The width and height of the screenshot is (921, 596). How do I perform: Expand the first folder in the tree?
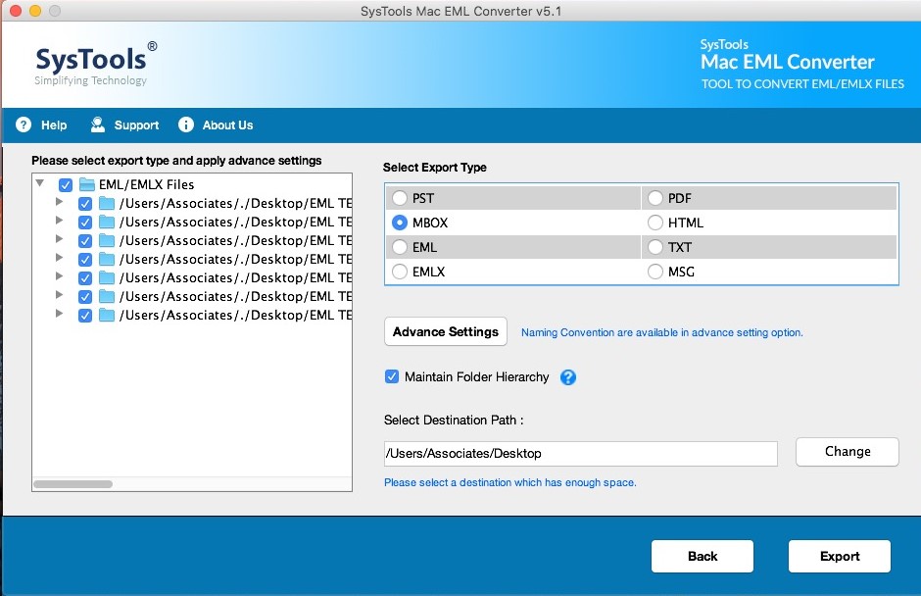click(x=60, y=202)
